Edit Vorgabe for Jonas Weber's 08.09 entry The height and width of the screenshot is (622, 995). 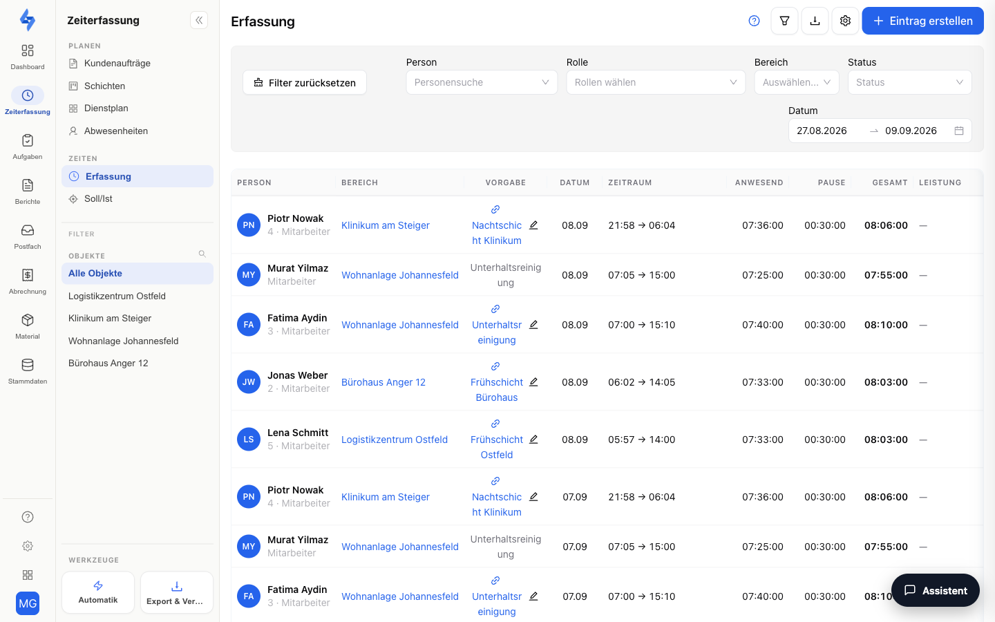pyautogui.click(x=533, y=382)
